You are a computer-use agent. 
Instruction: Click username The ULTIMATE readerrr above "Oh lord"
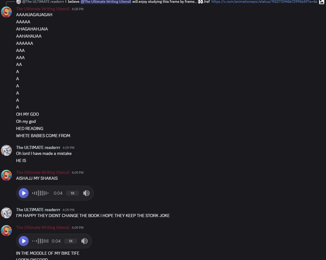(38, 147)
